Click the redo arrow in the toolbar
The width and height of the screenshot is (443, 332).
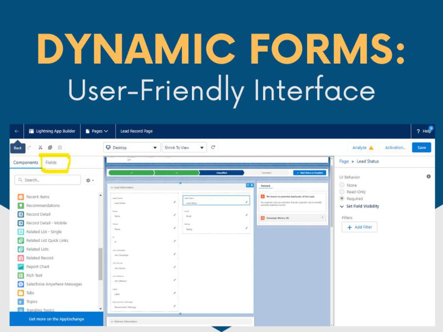[29, 148]
